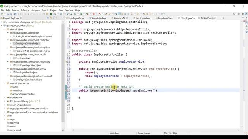Toggle Link with Editor in Project Explorer
Screen dimensions: 248x139
pos(51,17)
